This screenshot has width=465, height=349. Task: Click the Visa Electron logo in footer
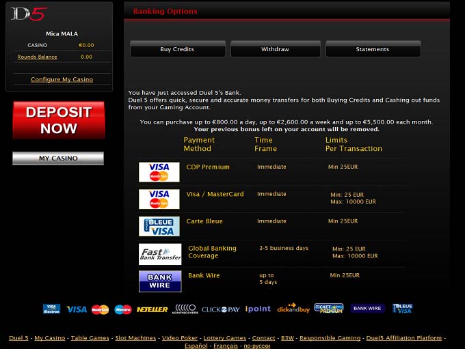(x=51, y=309)
